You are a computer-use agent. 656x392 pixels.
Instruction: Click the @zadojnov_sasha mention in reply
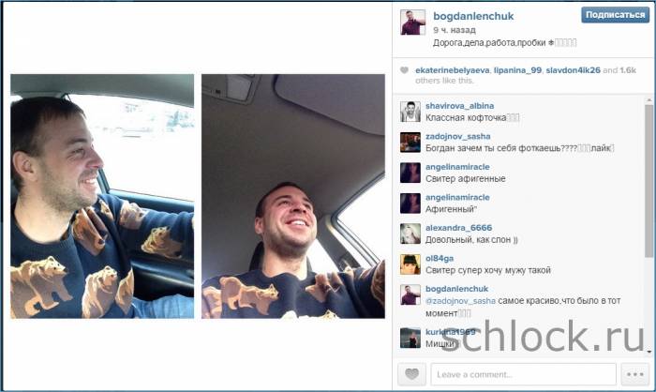point(460,301)
